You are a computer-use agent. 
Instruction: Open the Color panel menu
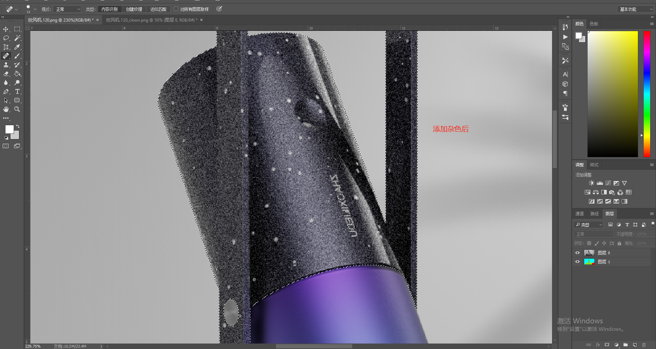tap(652, 24)
